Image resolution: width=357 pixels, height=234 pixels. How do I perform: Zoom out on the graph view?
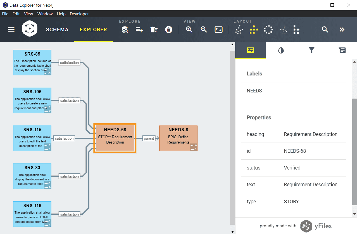tap(204, 30)
